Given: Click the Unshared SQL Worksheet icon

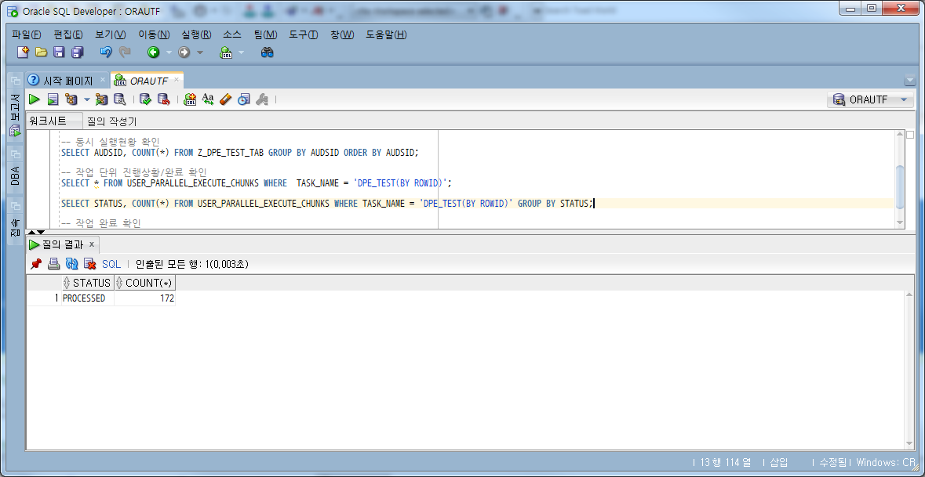Looking at the screenshot, I should pyautogui.click(x=189, y=99).
